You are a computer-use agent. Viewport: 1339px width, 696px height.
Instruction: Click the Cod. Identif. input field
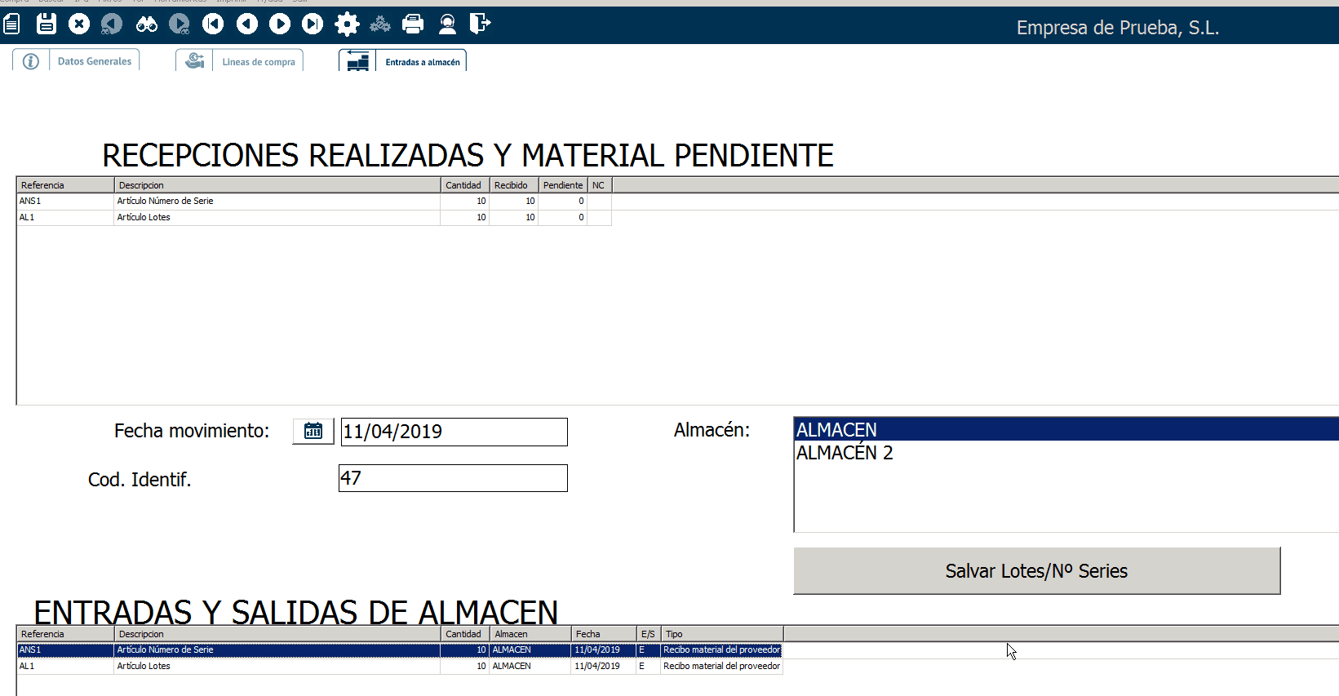454,478
